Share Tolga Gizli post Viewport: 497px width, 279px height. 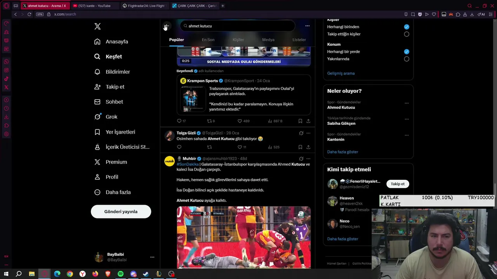pyautogui.click(x=308, y=147)
